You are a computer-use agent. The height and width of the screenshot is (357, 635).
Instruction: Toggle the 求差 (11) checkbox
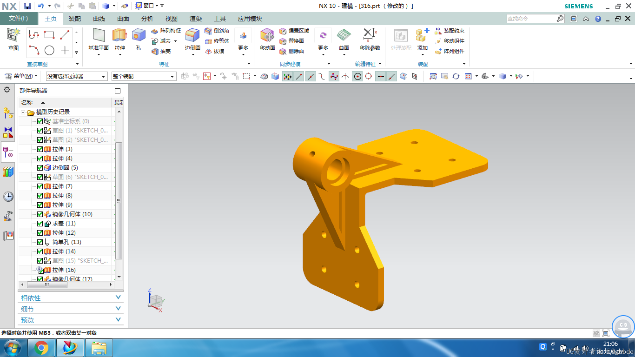click(x=40, y=224)
